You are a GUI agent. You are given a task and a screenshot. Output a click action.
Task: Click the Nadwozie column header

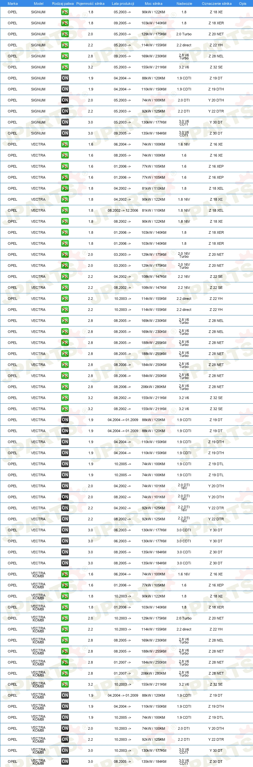click(x=184, y=4)
